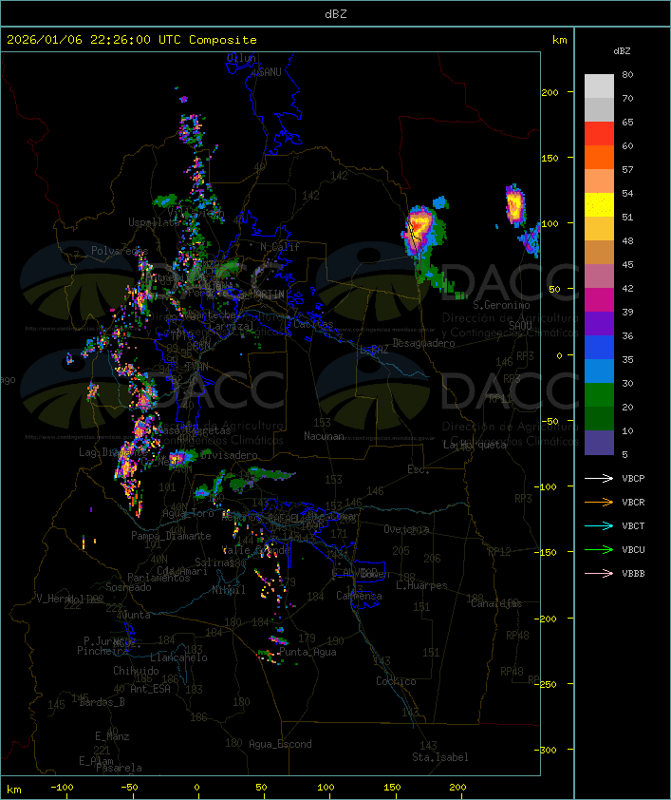Screen dimensions: 671x800
Task: Select the 70-80 dBZ light gray swatch
Action: [x=599, y=86]
